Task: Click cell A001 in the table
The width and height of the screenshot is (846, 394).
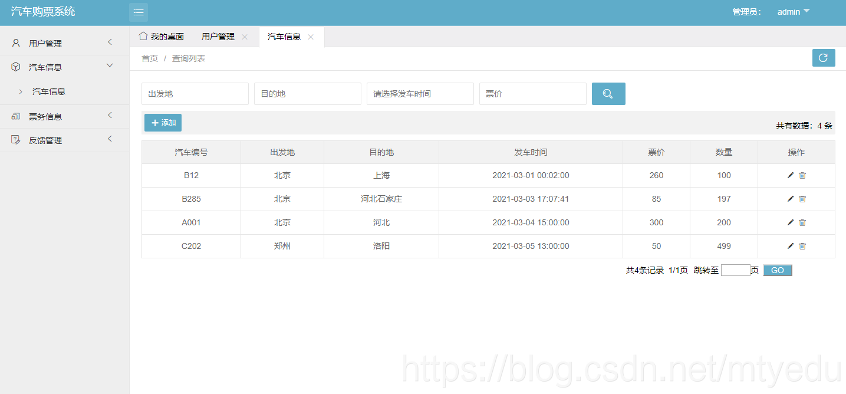Action: (191, 222)
